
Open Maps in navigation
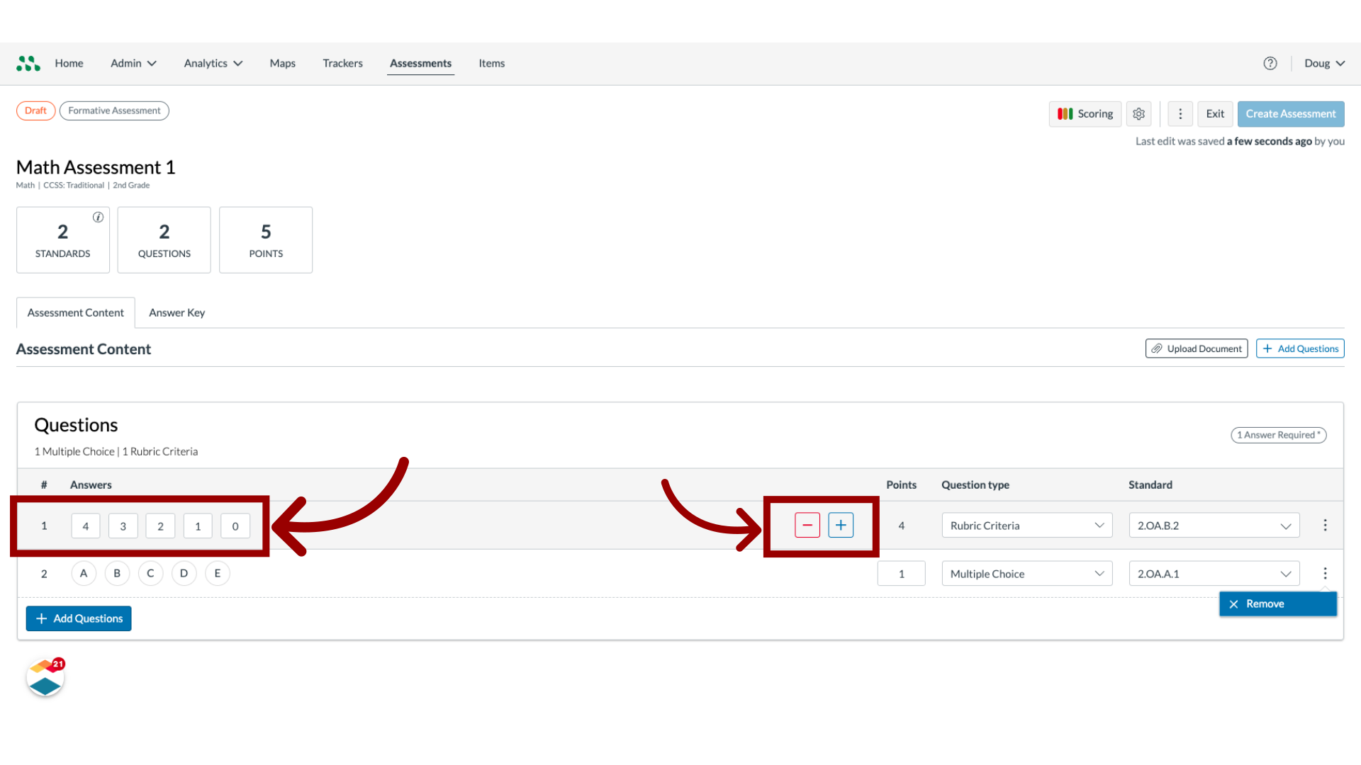click(x=283, y=64)
